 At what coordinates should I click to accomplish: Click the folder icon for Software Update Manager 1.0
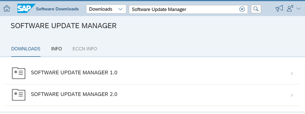click(19, 73)
